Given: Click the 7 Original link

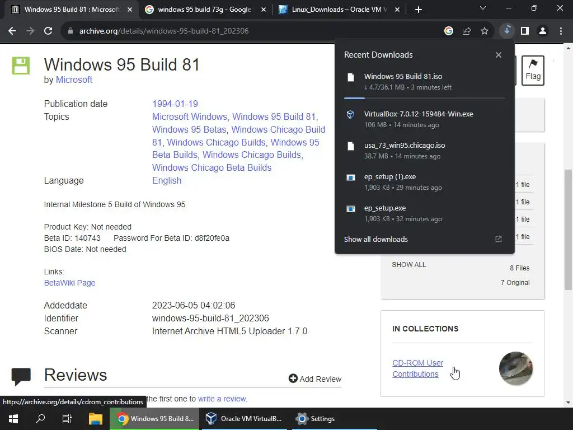Looking at the screenshot, I should [x=515, y=283].
